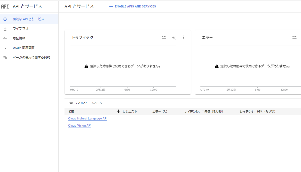Toggle legend icon on トラフィック chart

click(x=164, y=37)
